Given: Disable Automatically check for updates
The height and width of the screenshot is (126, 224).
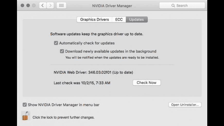Looking at the screenshot, I should (56, 43).
